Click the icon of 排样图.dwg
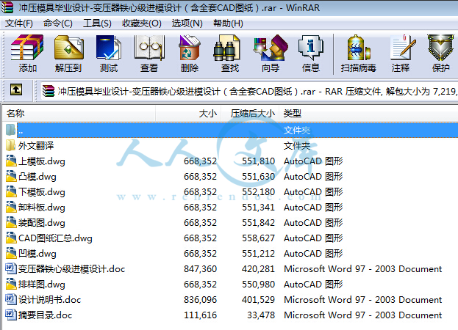Image resolution: width=458 pixels, height=330 pixels. point(11,284)
